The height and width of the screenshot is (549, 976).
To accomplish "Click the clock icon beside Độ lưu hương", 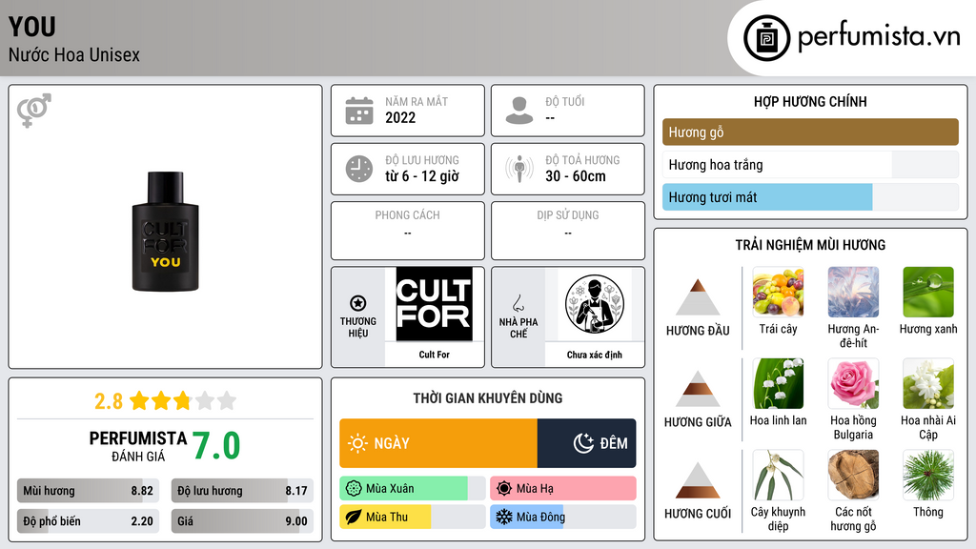I will click(x=359, y=169).
